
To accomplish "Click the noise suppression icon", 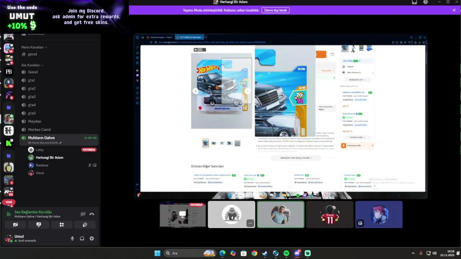I will (x=83, y=214).
